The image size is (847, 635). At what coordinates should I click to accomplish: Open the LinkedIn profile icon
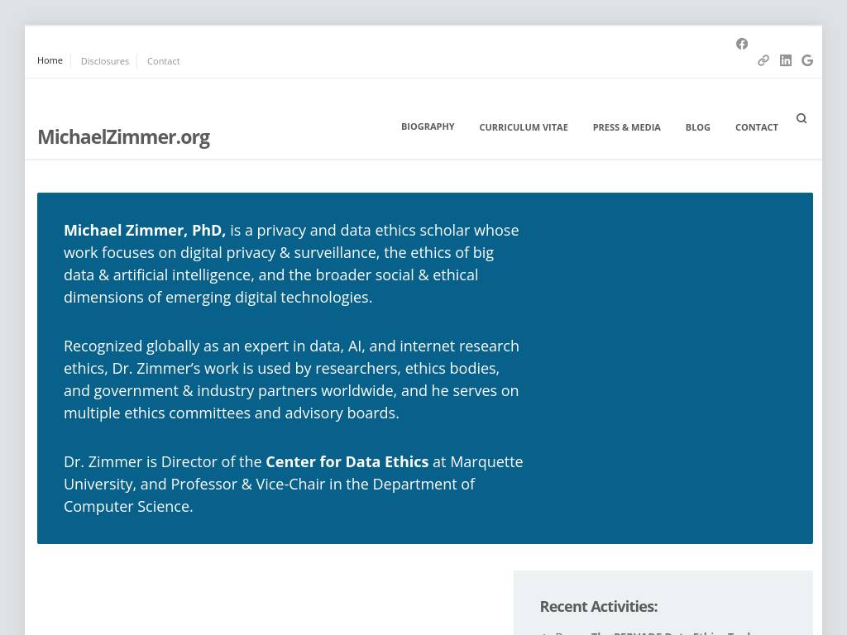[x=786, y=60]
